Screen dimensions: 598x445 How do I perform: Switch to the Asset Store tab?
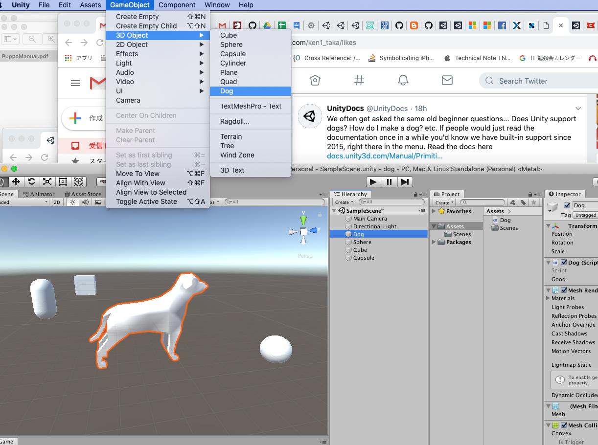click(x=82, y=194)
